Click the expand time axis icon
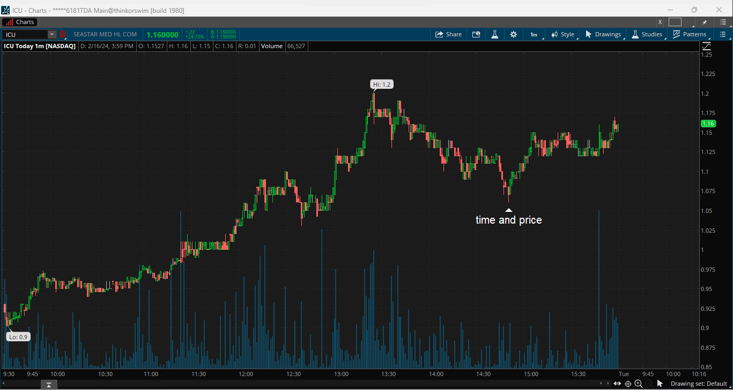The width and height of the screenshot is (733, 390). tap(617, 384)
